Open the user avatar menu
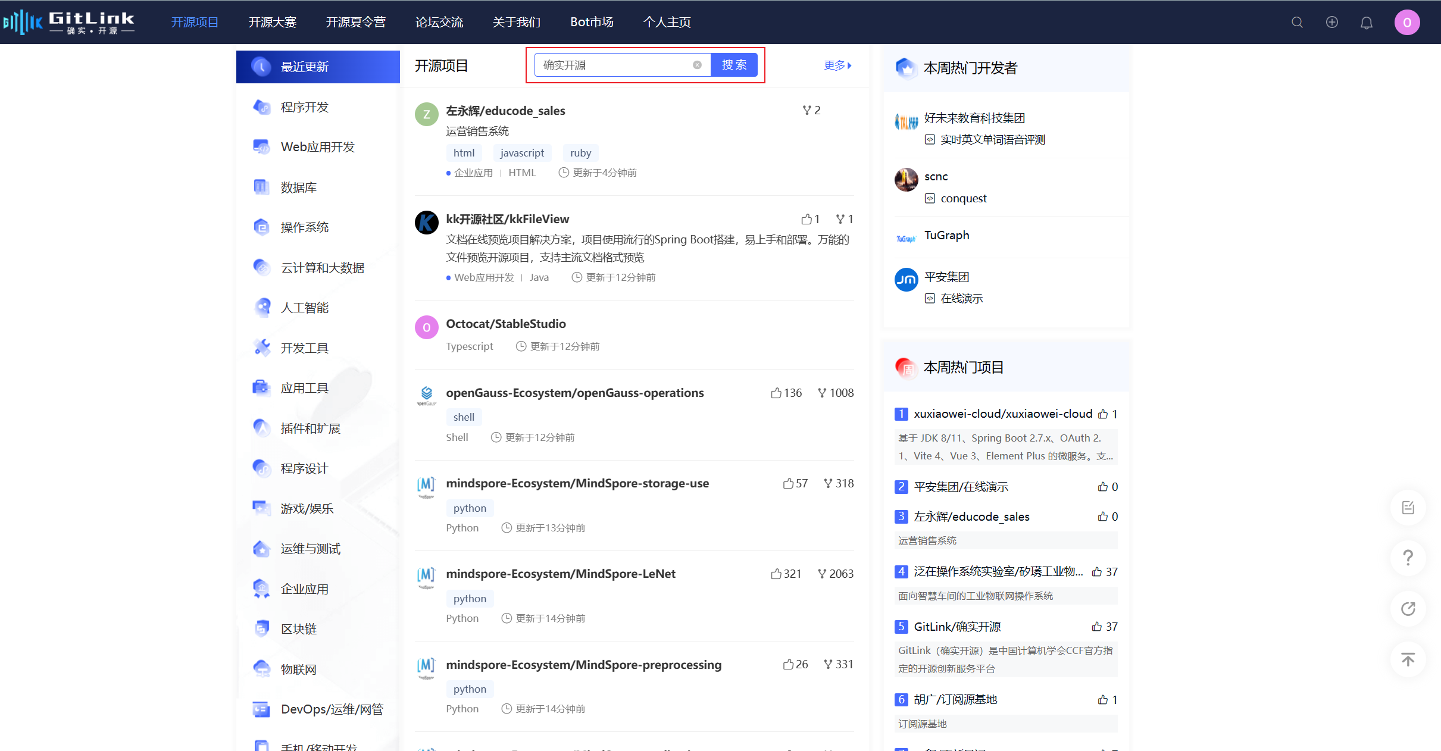 click(1407, 22)
